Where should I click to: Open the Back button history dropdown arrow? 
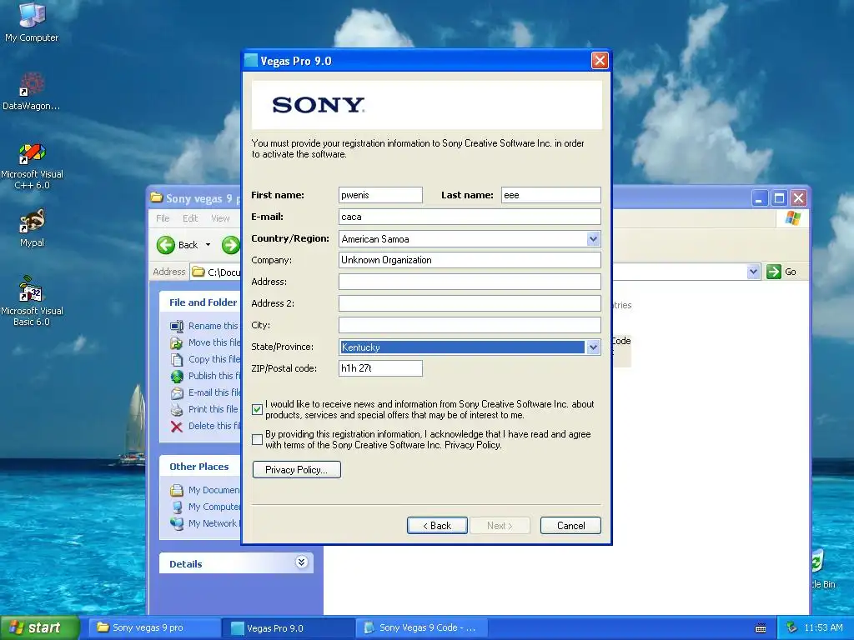[208, 245]
